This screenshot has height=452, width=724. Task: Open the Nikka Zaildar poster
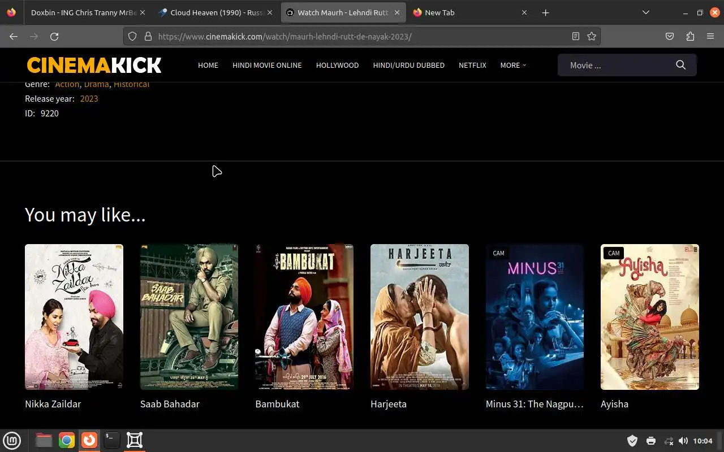coord(74,317)
